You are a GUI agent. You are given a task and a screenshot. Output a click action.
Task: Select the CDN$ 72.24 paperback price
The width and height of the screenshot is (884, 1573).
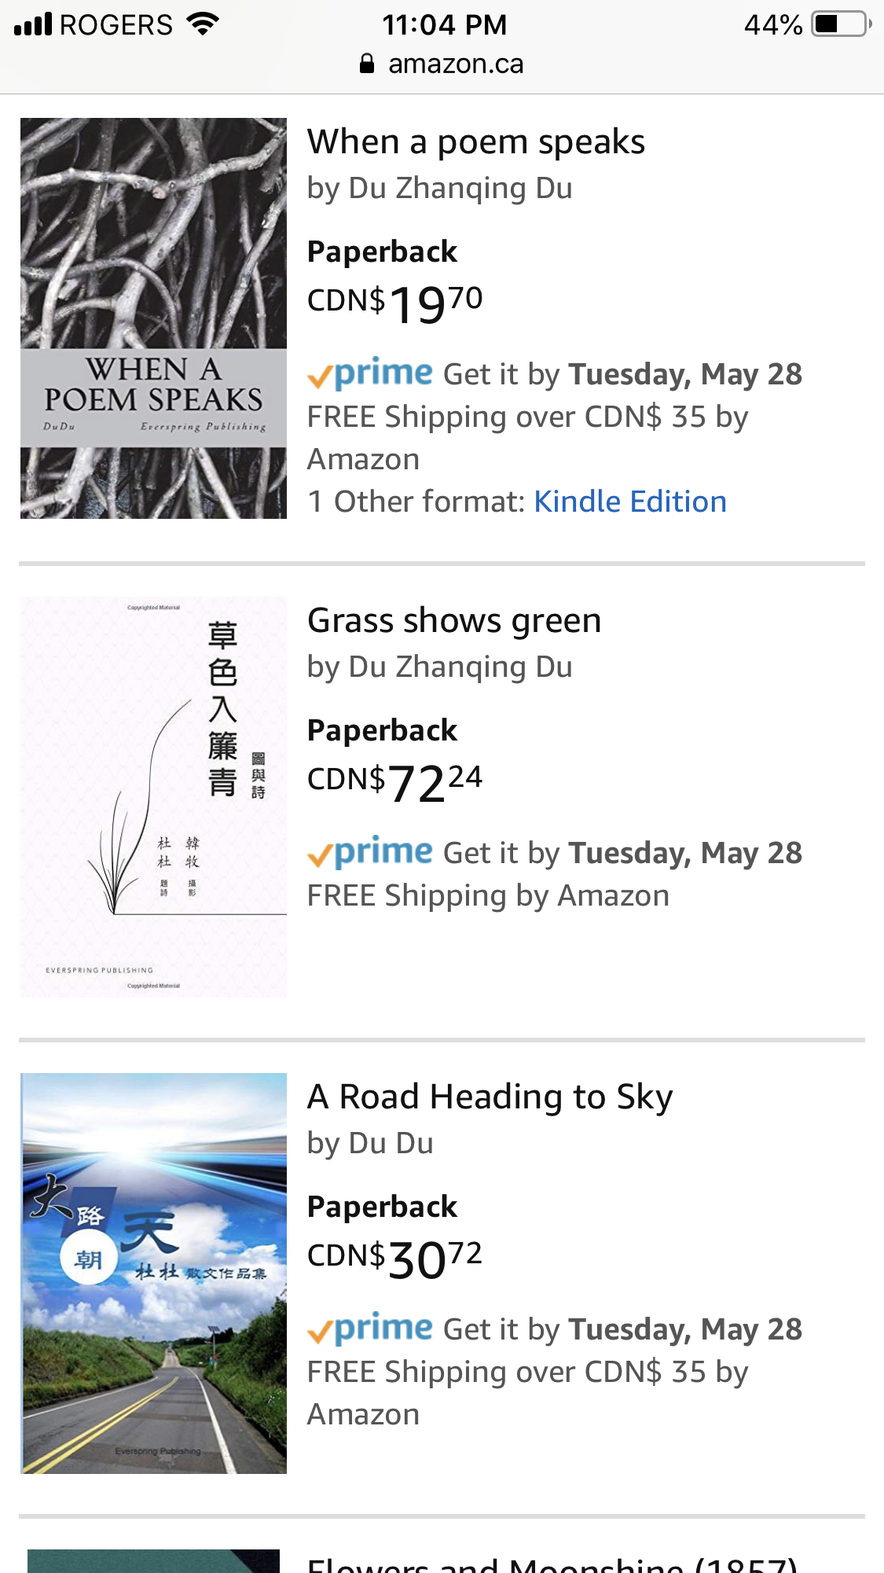(x=395, y=781)
